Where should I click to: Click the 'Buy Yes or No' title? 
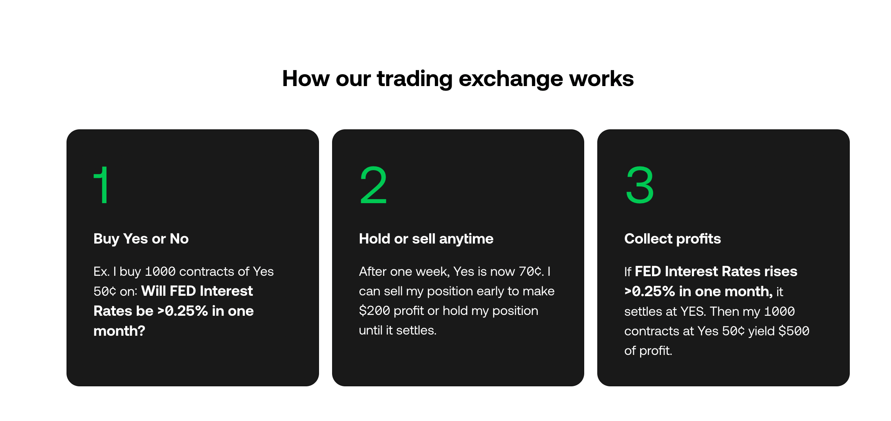click(x=141, y=239)
